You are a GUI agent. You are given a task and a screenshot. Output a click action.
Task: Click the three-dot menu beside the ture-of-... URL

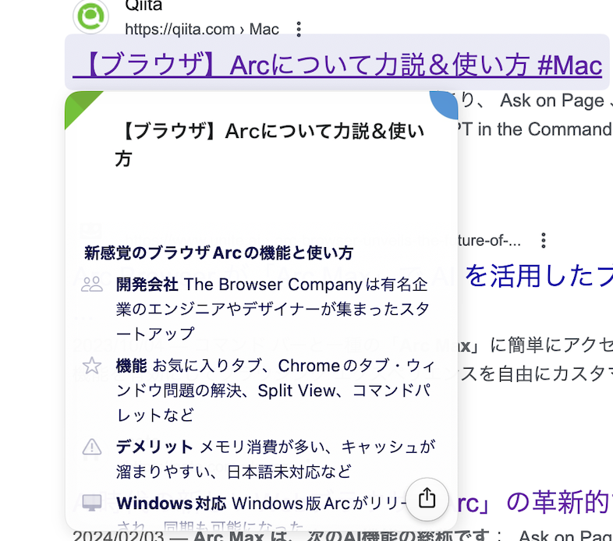544,240
